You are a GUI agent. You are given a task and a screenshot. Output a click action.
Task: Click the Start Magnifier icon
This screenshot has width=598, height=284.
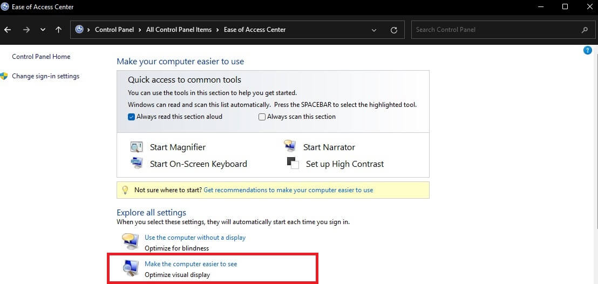137,147
